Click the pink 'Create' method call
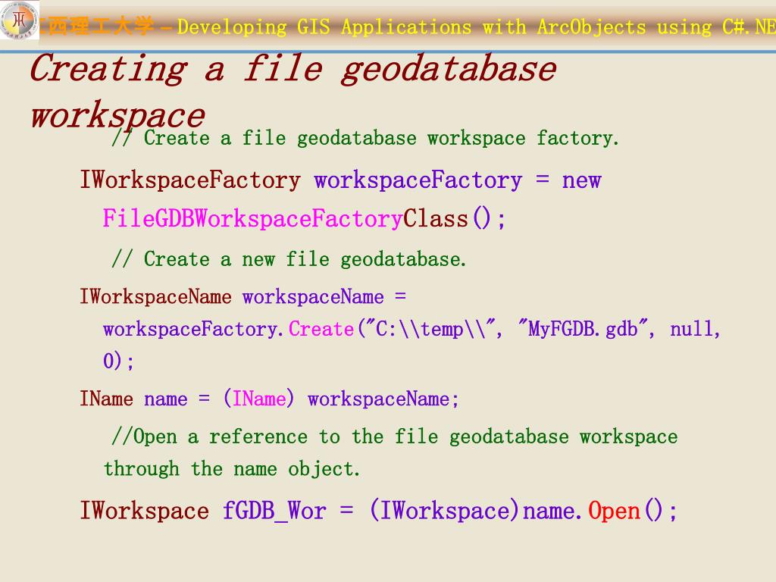776x582 pixels. pyautogui.click(x=321, y=329)
